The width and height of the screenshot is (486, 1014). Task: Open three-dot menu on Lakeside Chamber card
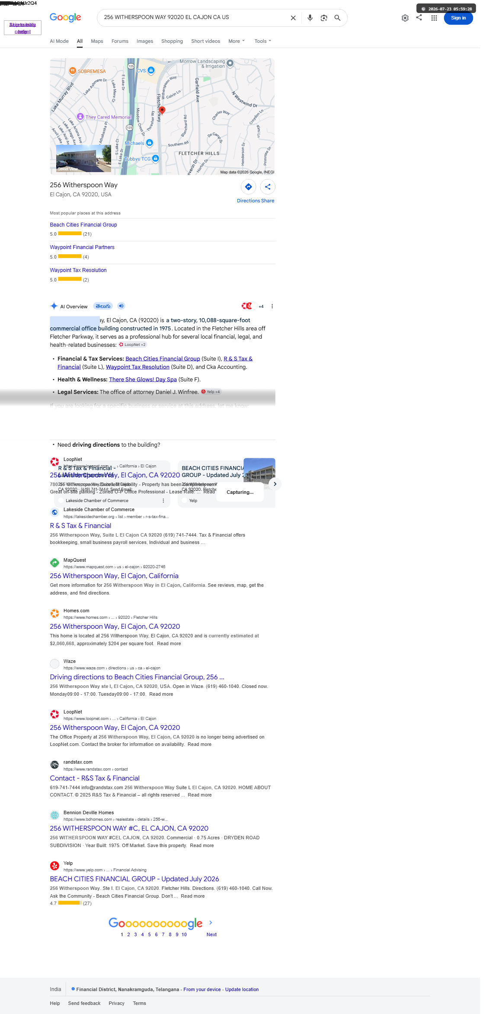(163, 500)
